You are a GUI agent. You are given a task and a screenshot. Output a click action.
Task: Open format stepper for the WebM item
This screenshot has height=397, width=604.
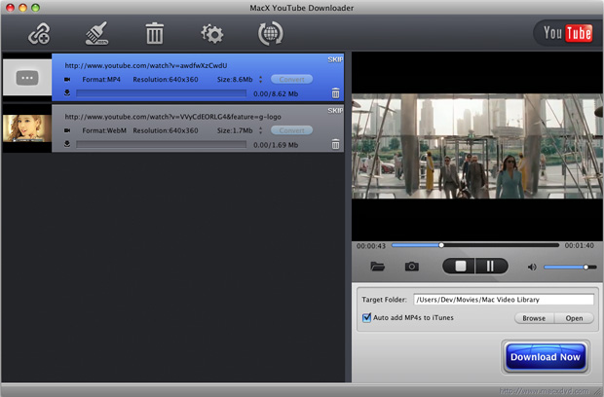point(261,129)
